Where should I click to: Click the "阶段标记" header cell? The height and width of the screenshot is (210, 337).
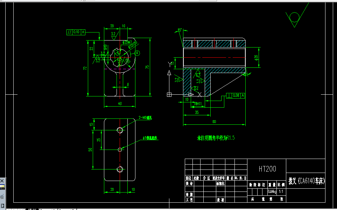257,185
